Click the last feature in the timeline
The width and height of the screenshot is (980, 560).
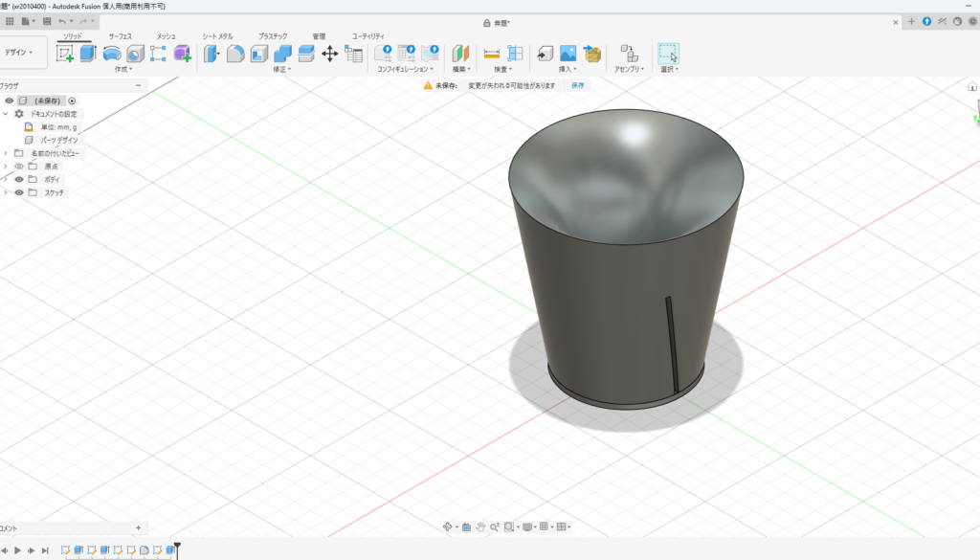click(170, 550)
